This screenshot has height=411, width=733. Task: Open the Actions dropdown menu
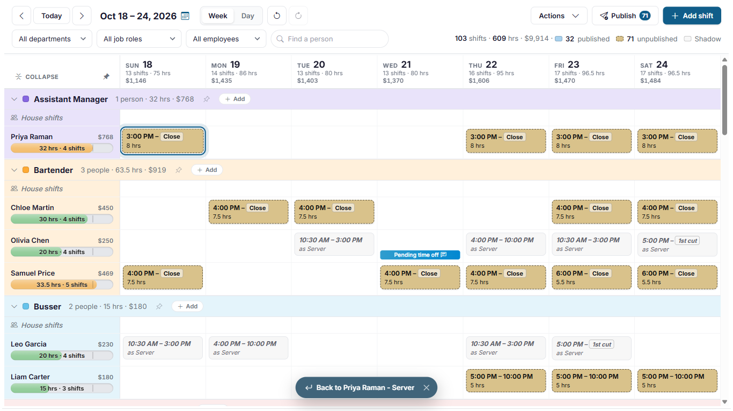pyautogui.click(x=559, y=16)
